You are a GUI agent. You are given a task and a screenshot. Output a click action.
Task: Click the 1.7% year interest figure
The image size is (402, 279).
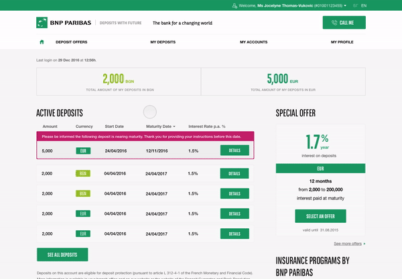tap(318, 142)
